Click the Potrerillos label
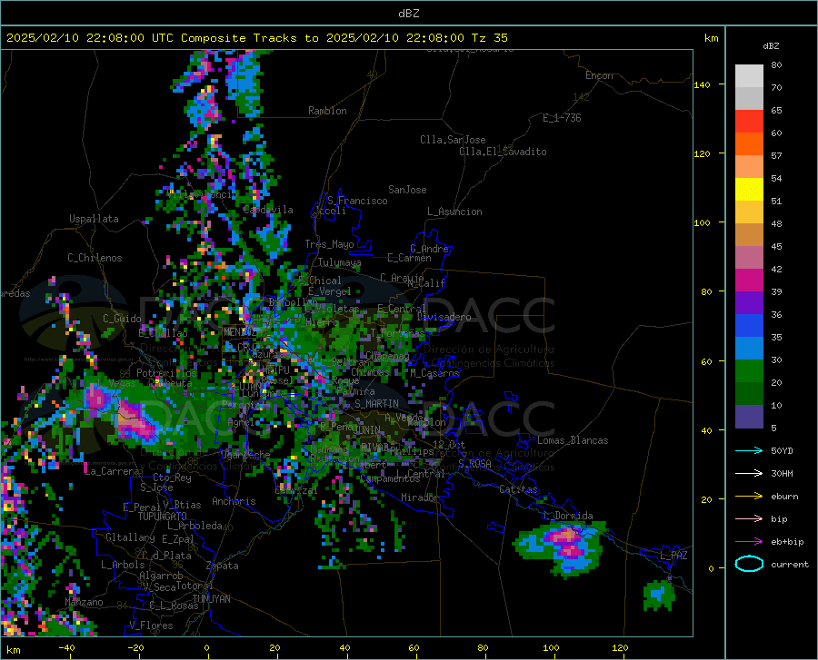Viewport: 818px width, 660px height. click(x=166, y=373)
